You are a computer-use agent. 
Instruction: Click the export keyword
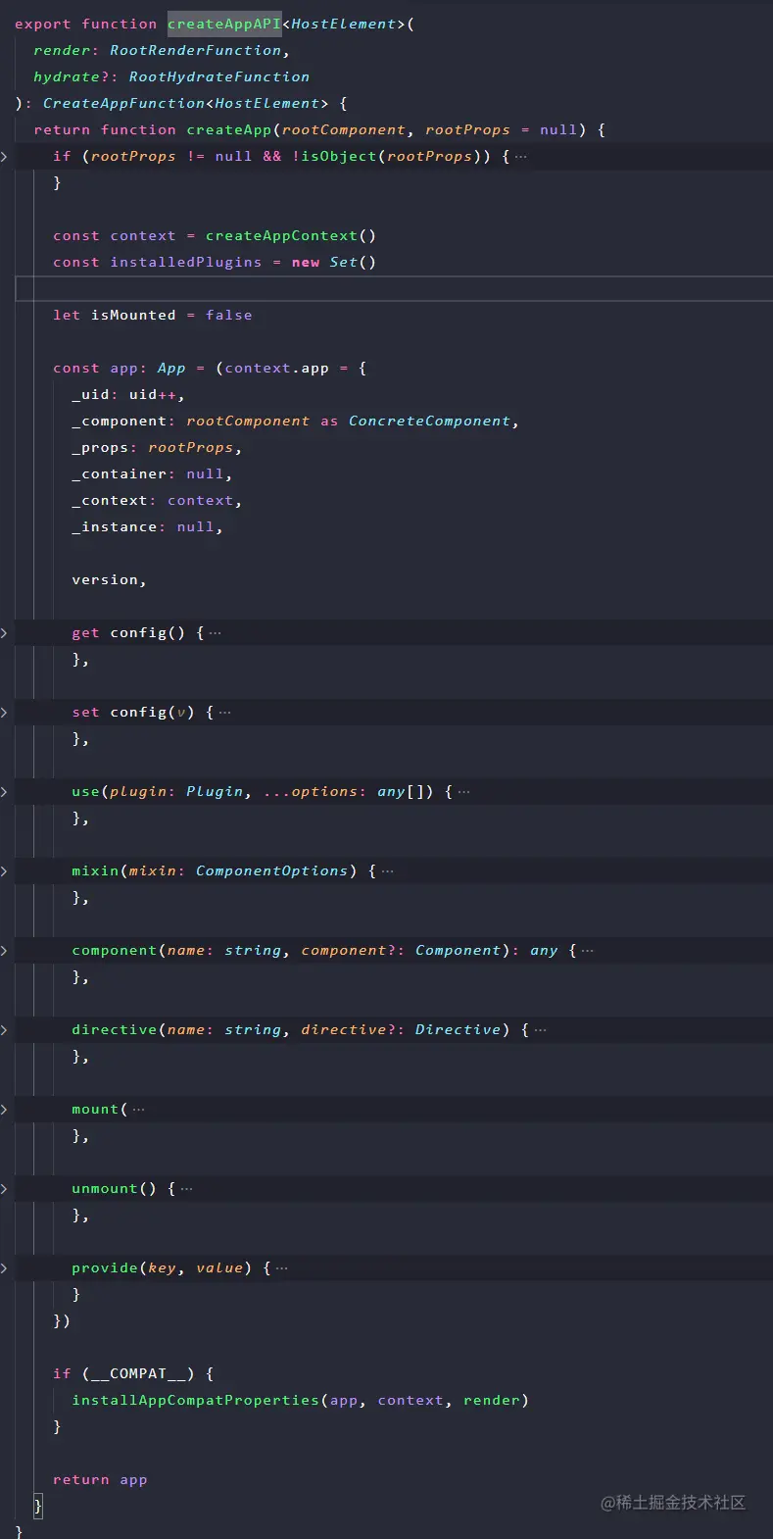tap(43, 24)
